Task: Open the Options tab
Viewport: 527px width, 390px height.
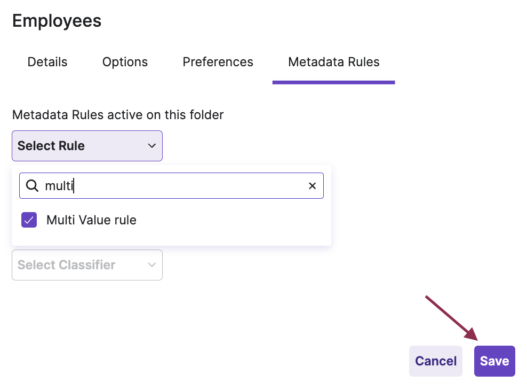Action: click(x=125, y=62)
